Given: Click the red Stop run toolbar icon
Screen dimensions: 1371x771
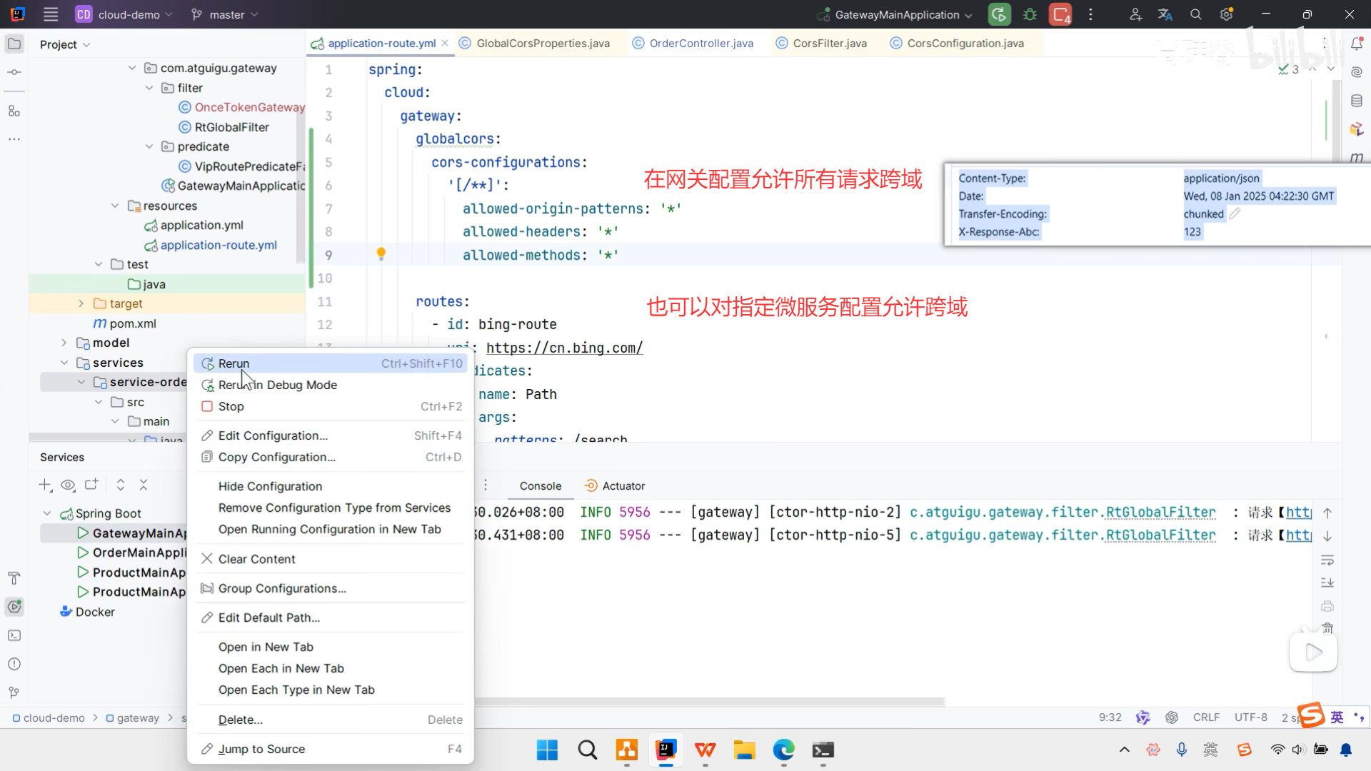Looking at the screenshot, I should point(1060,14).
